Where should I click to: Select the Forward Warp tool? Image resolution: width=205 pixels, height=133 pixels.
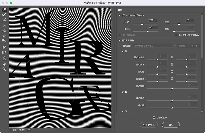click(x=4, y=10)
